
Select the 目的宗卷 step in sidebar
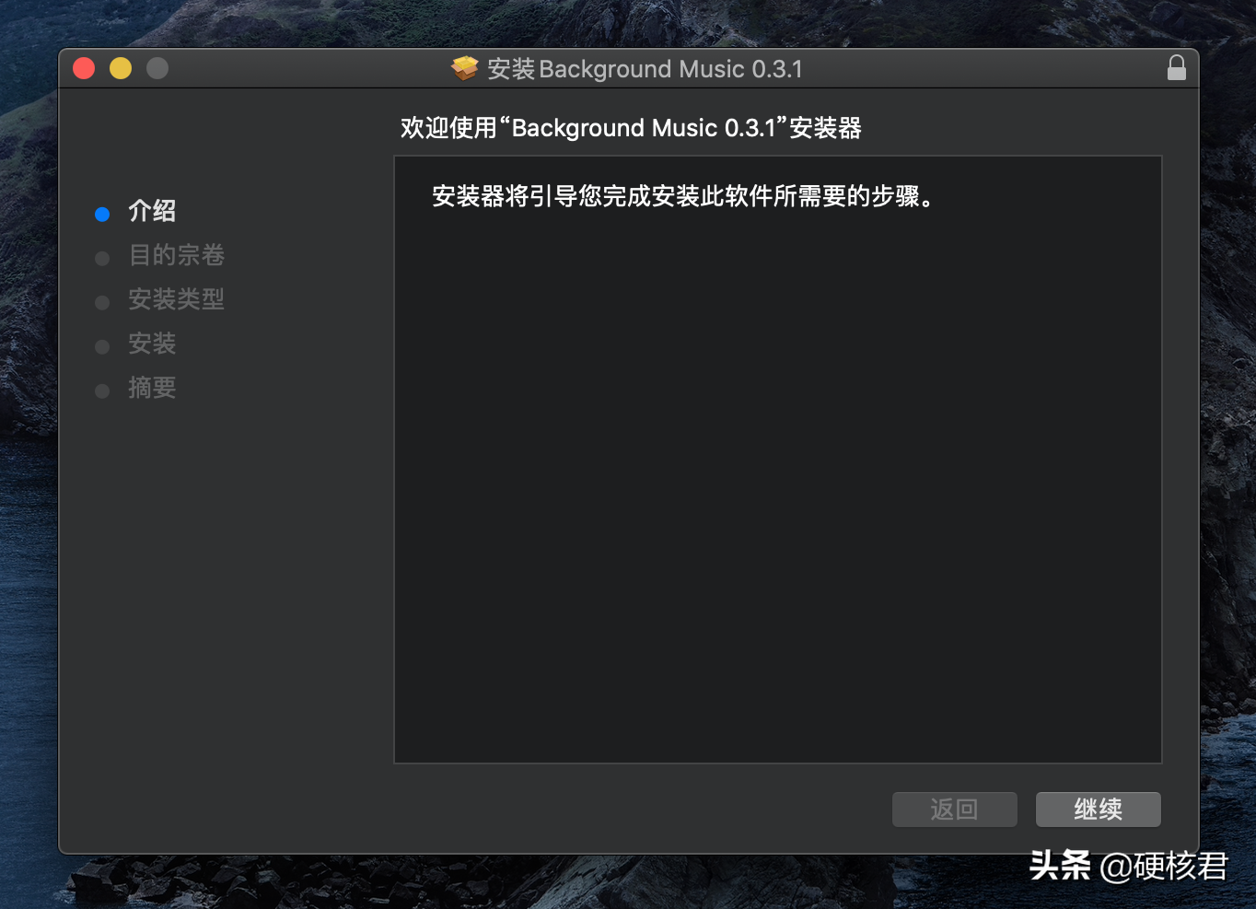(x=177, y=255)
